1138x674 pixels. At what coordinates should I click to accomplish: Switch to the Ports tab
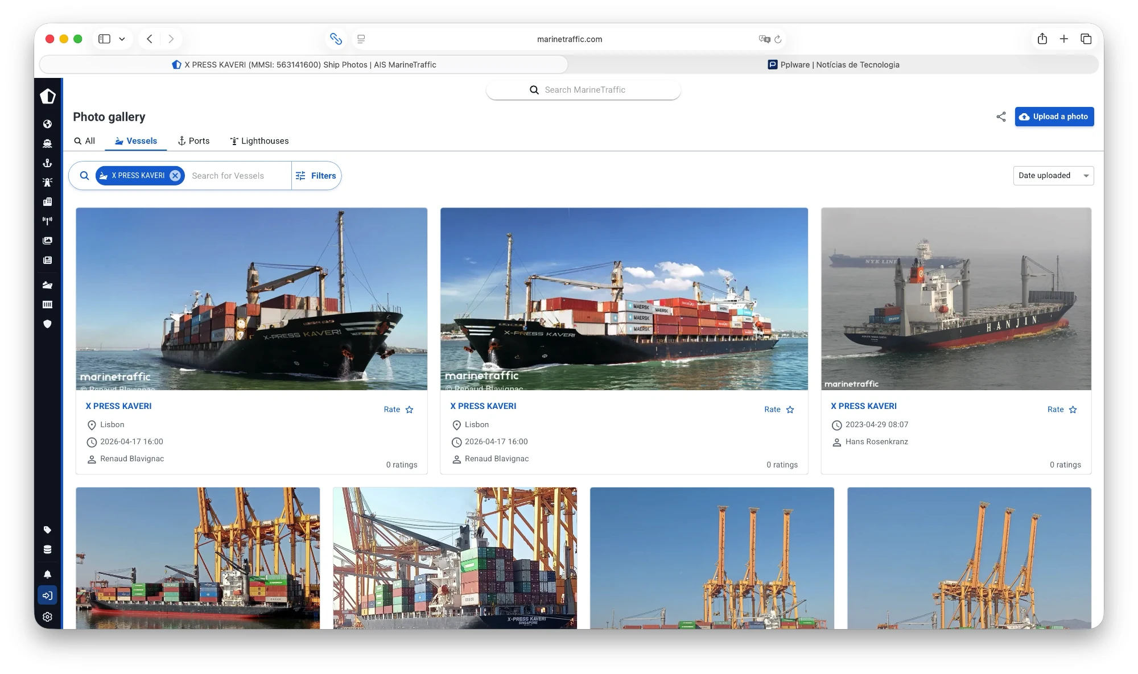[193, 141]
